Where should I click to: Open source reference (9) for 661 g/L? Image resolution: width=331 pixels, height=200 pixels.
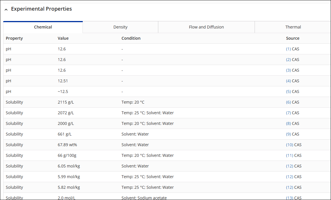click(x=288, y=134)
